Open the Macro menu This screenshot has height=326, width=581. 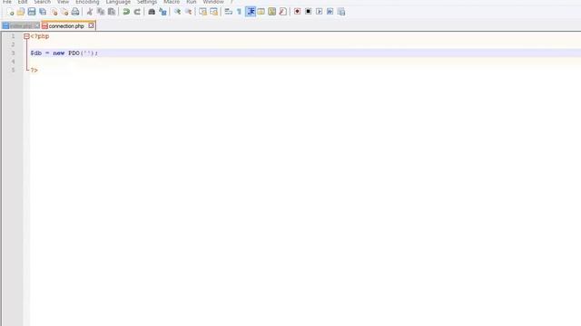click(172, 2)
